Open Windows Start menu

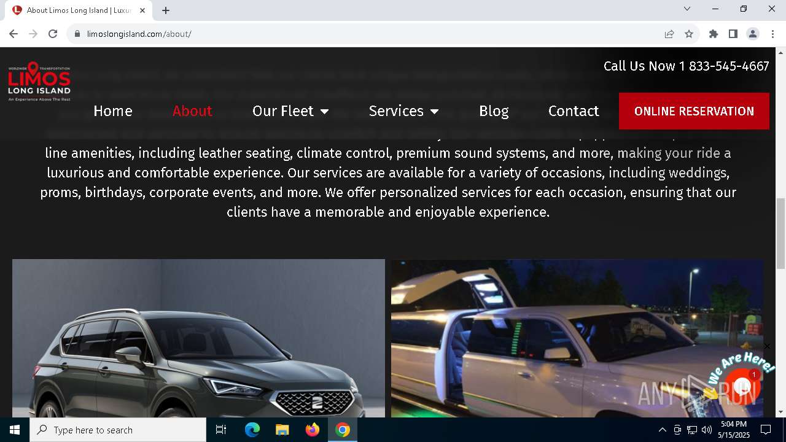[x=15, y=430]
